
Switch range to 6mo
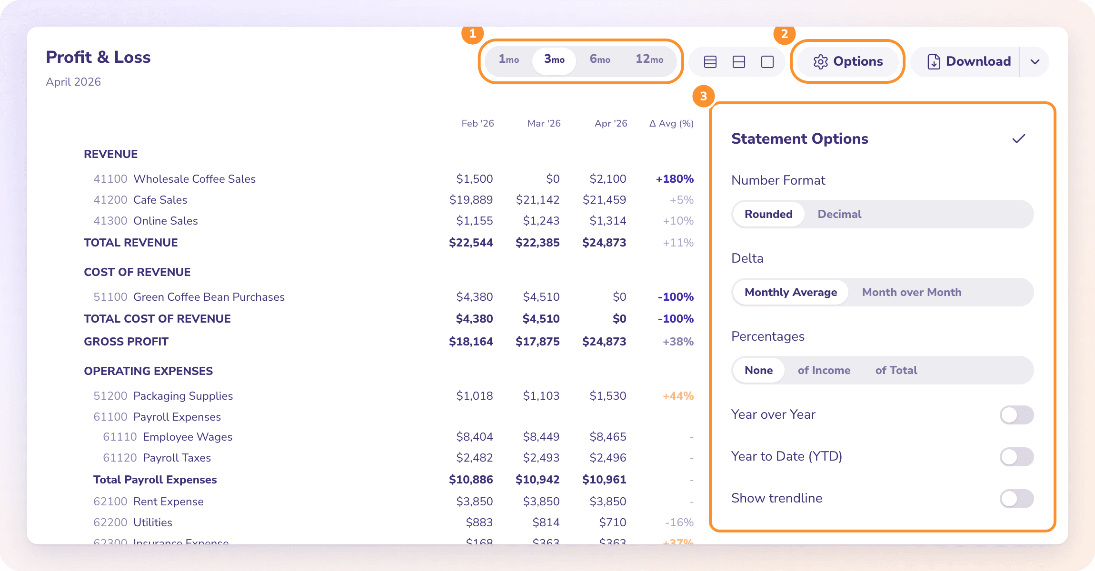click(x=600, y=59)
